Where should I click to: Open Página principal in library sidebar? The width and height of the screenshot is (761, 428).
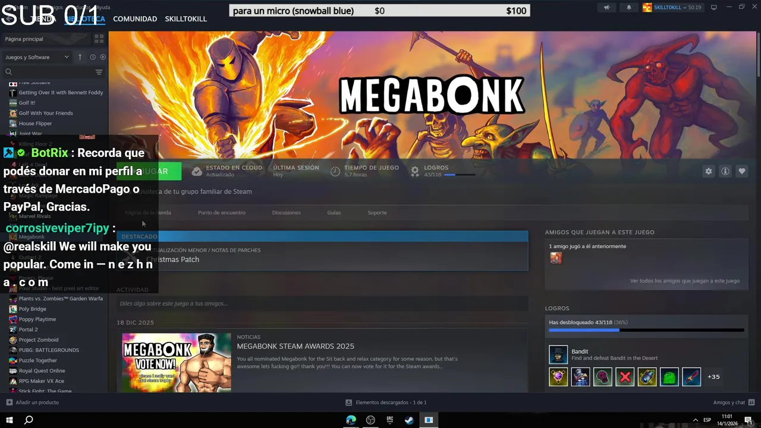pyautogui.click(x=24, y=39)
